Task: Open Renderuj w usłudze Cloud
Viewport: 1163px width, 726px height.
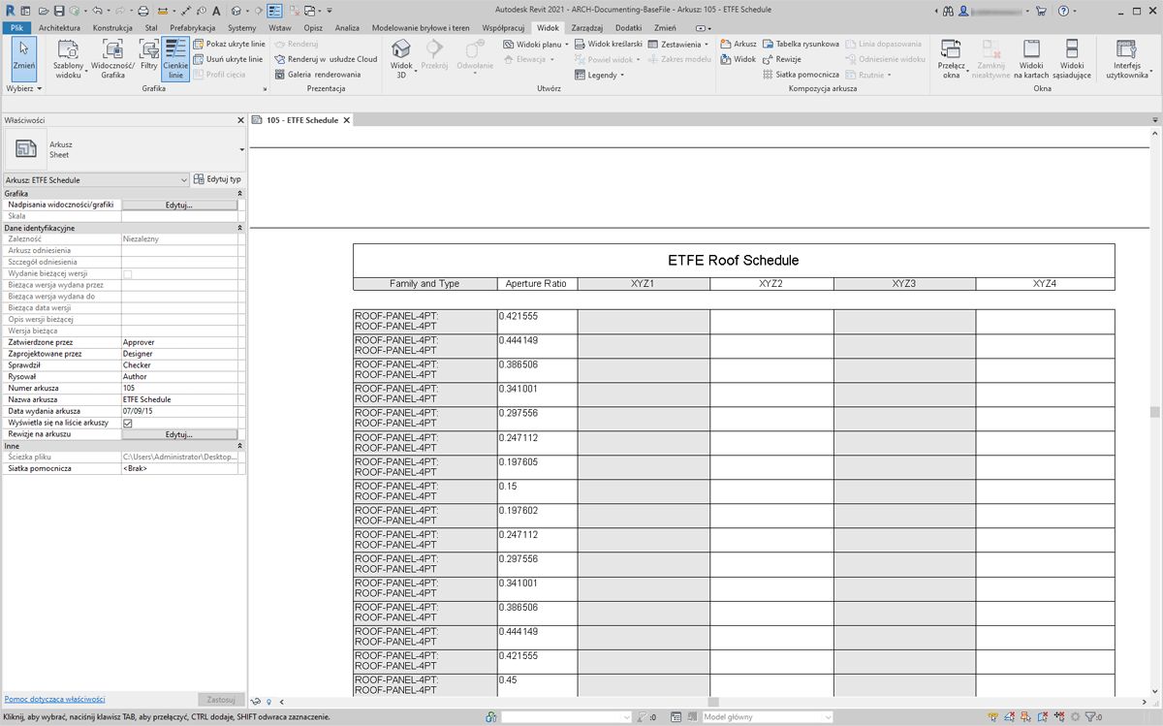Action: (326, 59)
